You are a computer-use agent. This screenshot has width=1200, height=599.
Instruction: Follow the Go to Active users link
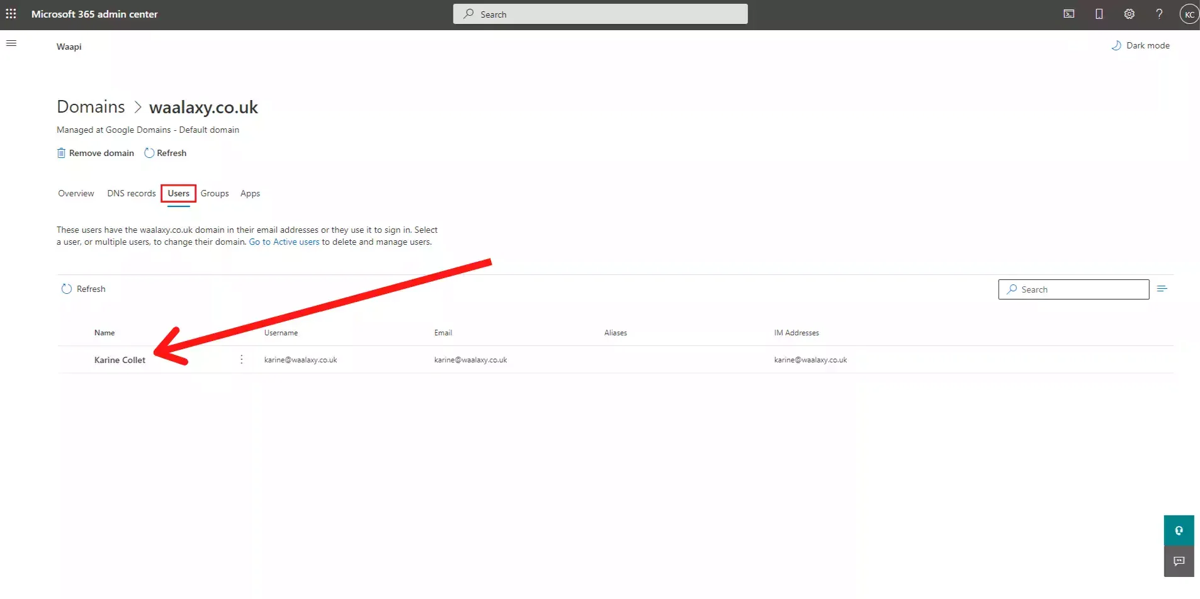point(284,242)
